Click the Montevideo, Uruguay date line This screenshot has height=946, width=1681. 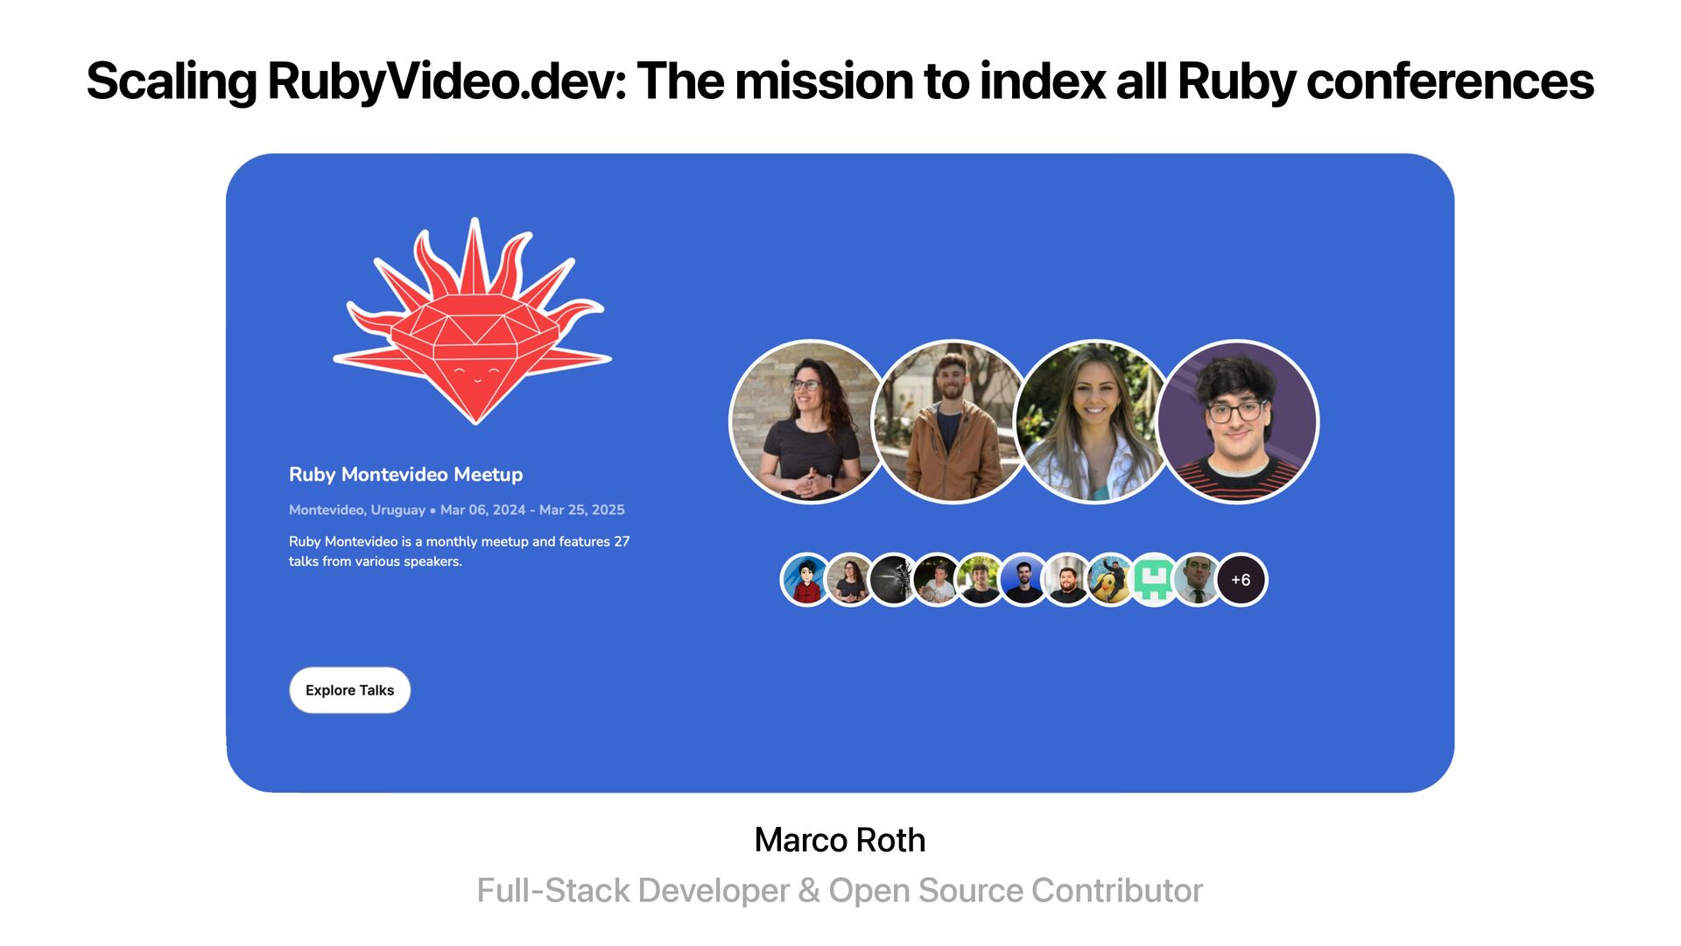457,510
